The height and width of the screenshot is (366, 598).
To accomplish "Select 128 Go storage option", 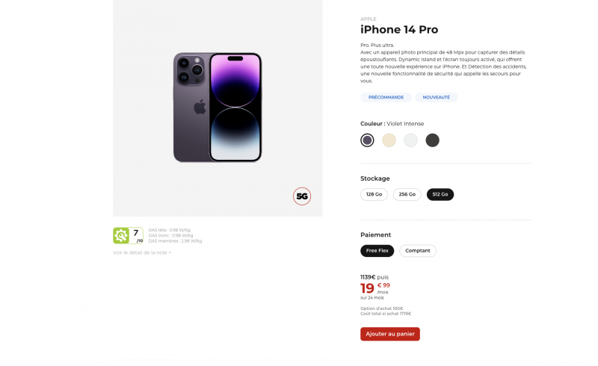I will [374, 194].
